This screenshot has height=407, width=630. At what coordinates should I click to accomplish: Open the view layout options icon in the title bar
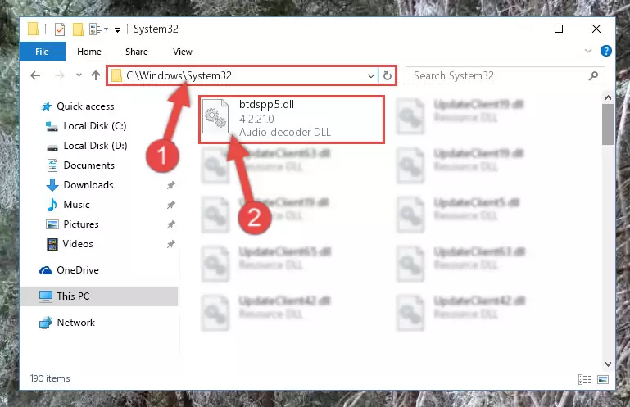99,29
